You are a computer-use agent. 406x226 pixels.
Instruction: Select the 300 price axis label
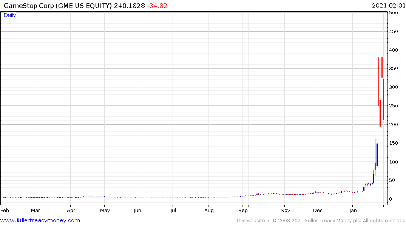point(394,87)
